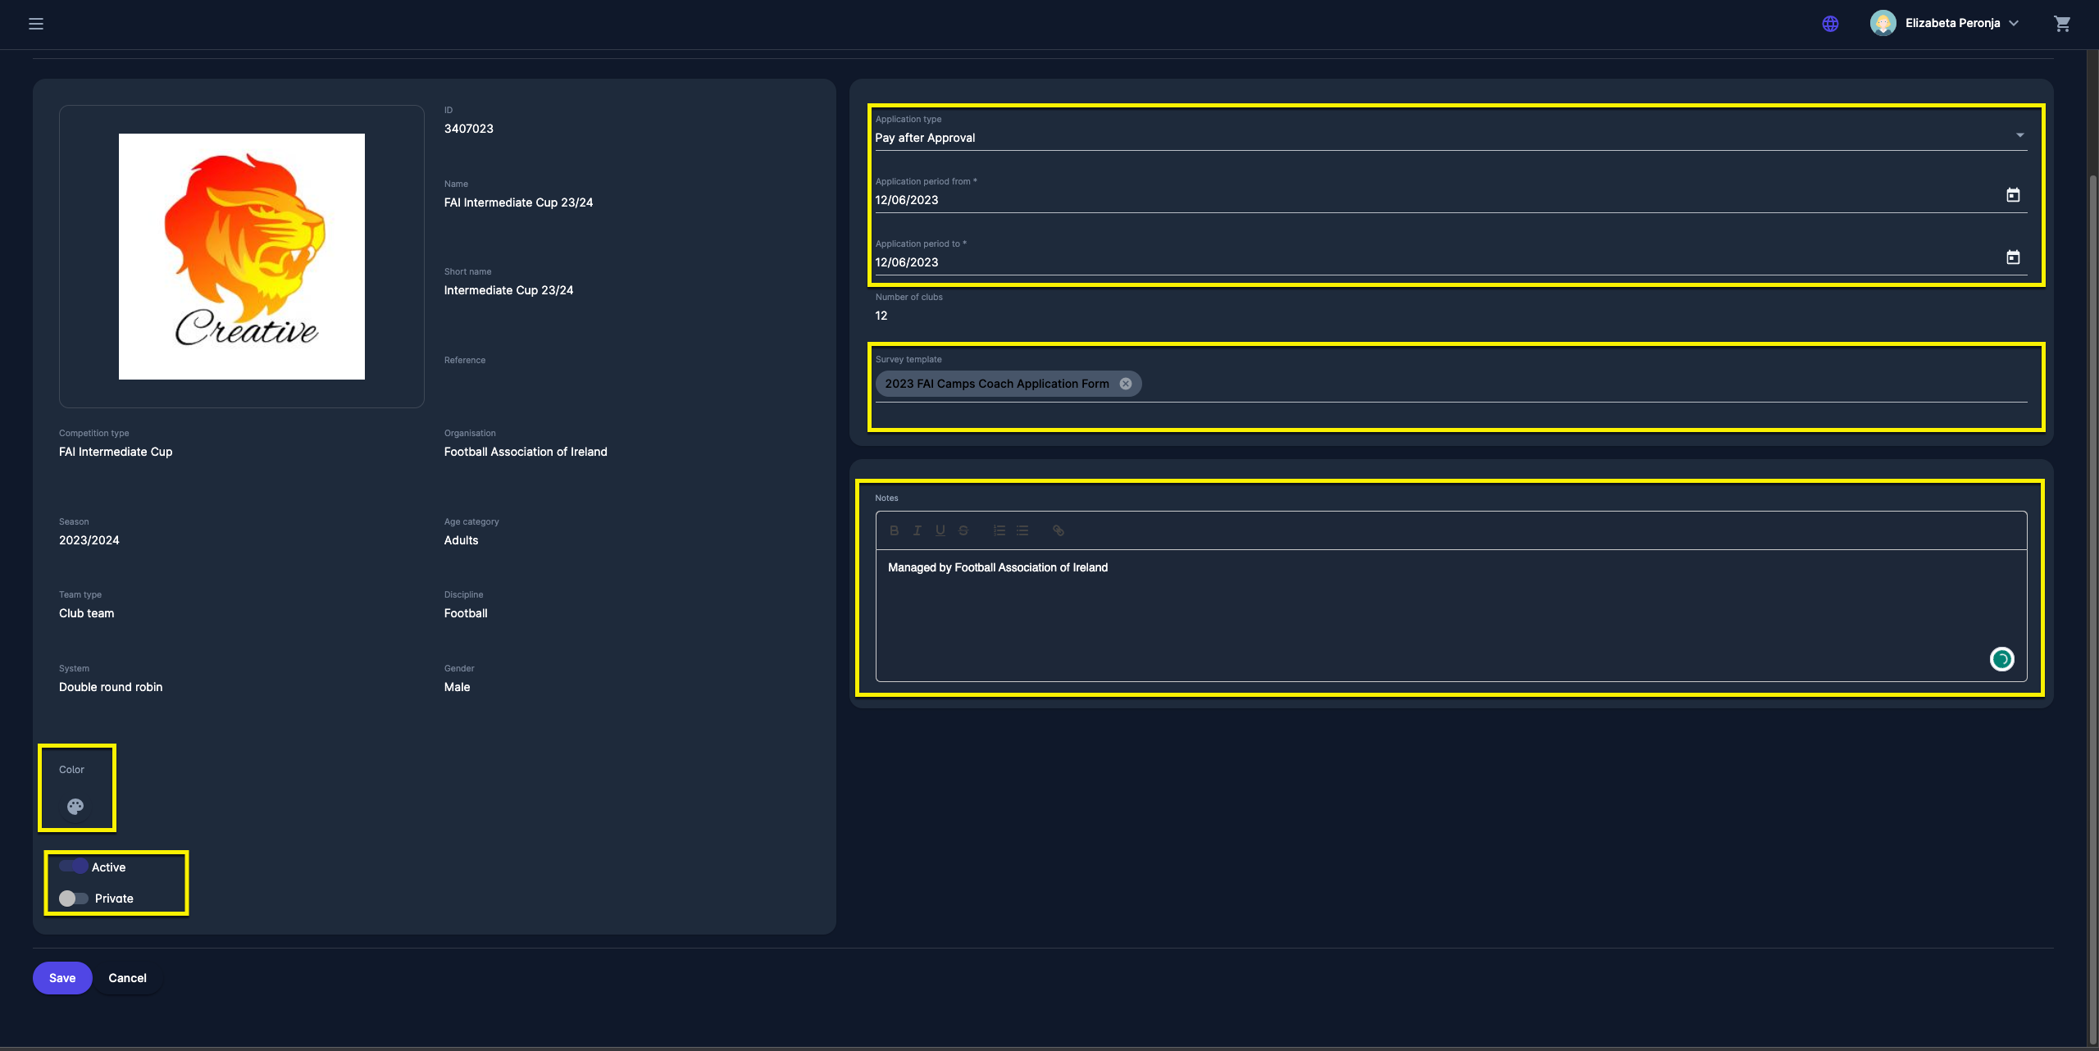Disable the Active toggle
Viewport: 2099px width, 1051px height.
pos(74,867)
